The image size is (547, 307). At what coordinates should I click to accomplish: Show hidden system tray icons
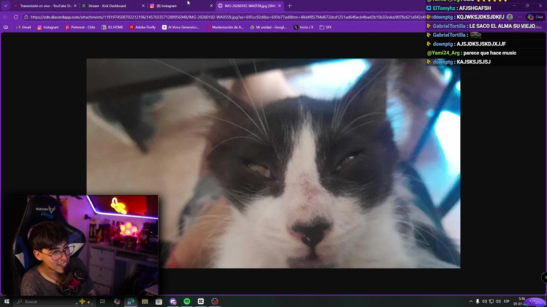click(471, 301)
